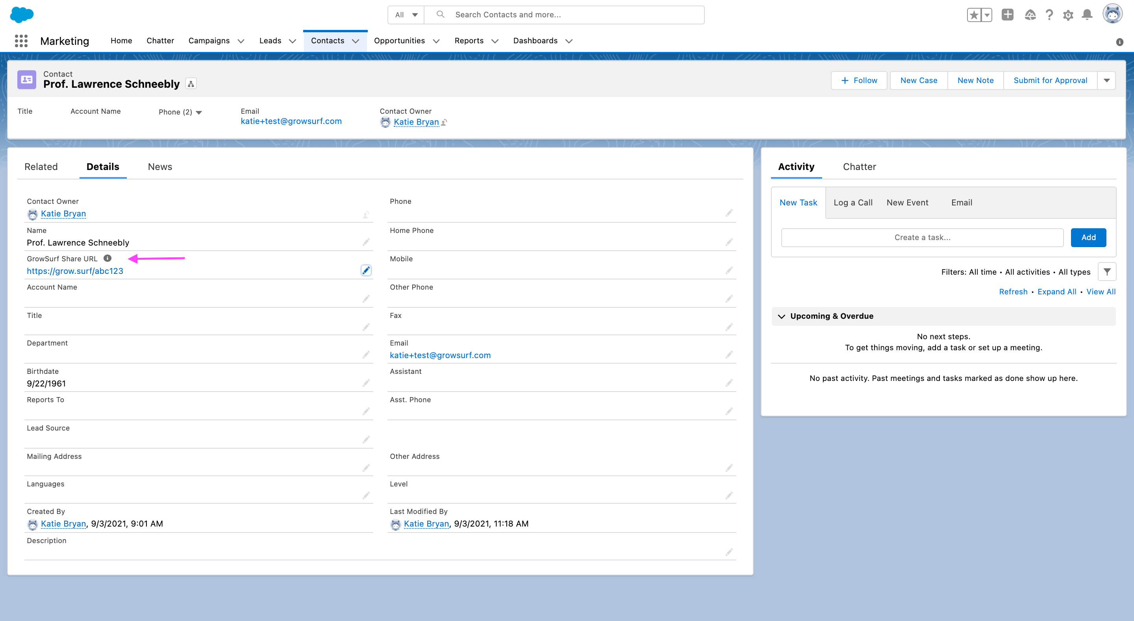Open Setup via the gear icon
Viewport: 1134px width, 621px height.
pyautogui.click(x=1068, y=15)
